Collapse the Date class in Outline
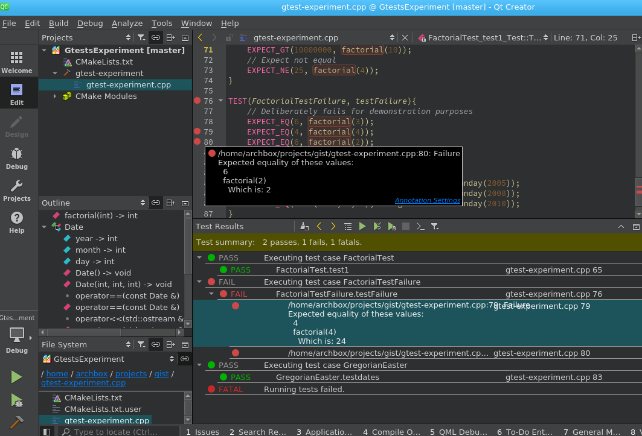Viewport: 642px width, 436px height. pos(44,227)
